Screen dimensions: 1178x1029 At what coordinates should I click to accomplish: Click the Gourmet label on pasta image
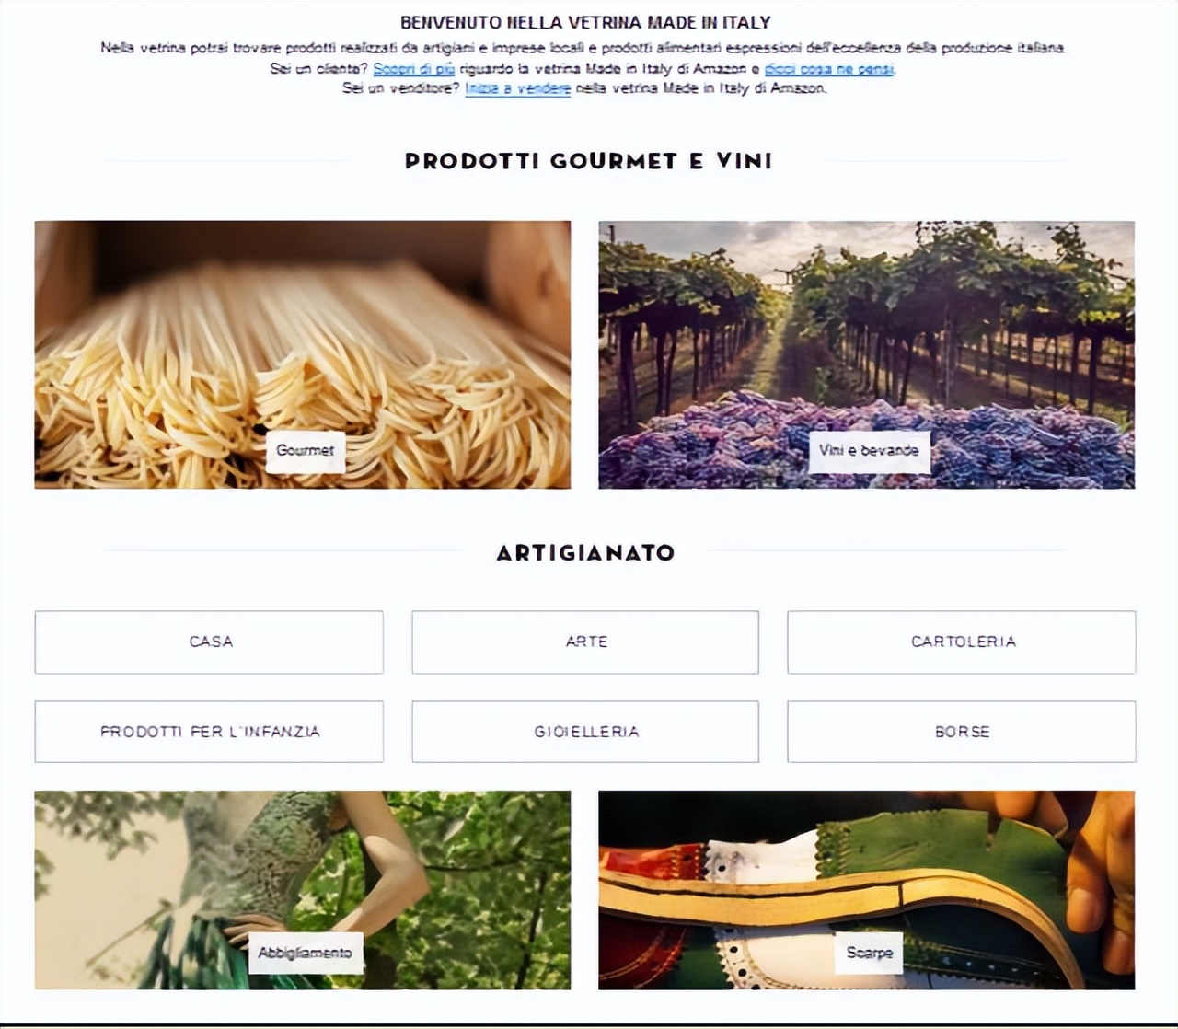coord(306,451)
